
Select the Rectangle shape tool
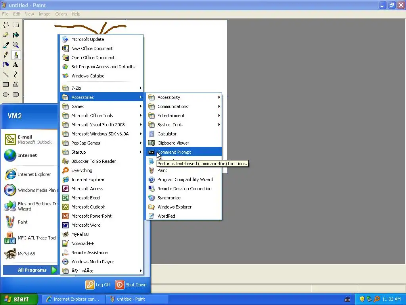(6, 85)
